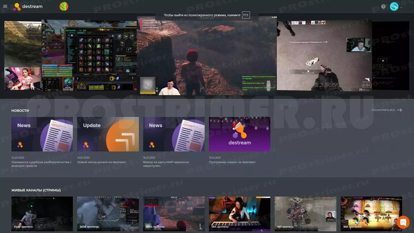Open 'Программа скидок на destream' article

(x=232, y=162)
